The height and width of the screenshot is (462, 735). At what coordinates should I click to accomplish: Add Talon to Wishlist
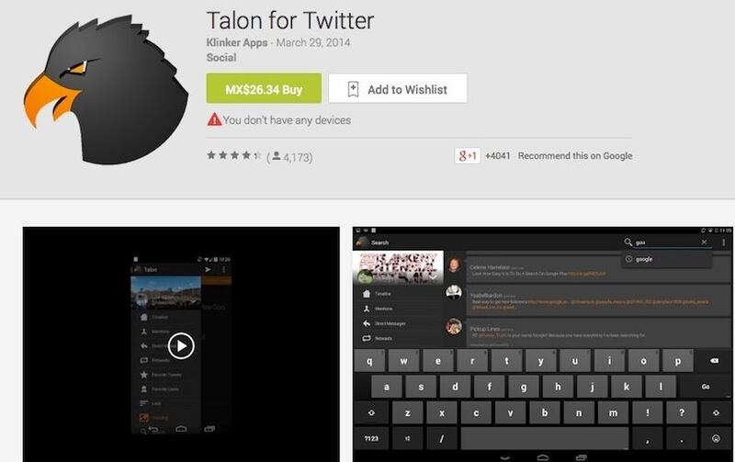398,88
